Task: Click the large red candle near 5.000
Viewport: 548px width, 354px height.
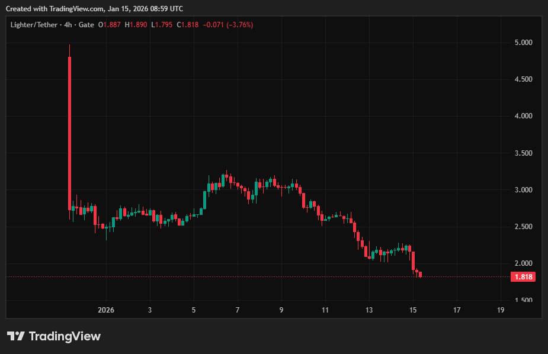Action: coord(70,130)
